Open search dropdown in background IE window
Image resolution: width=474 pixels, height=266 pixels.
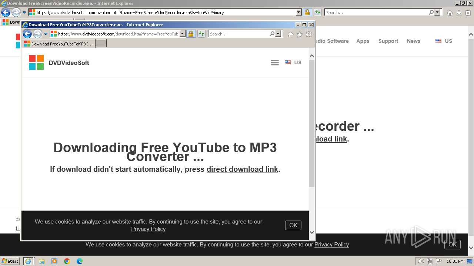(x=438, y=13)
